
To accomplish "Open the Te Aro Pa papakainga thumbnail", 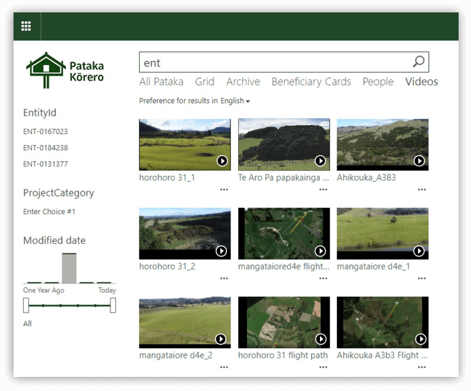I will click(284, 144).
